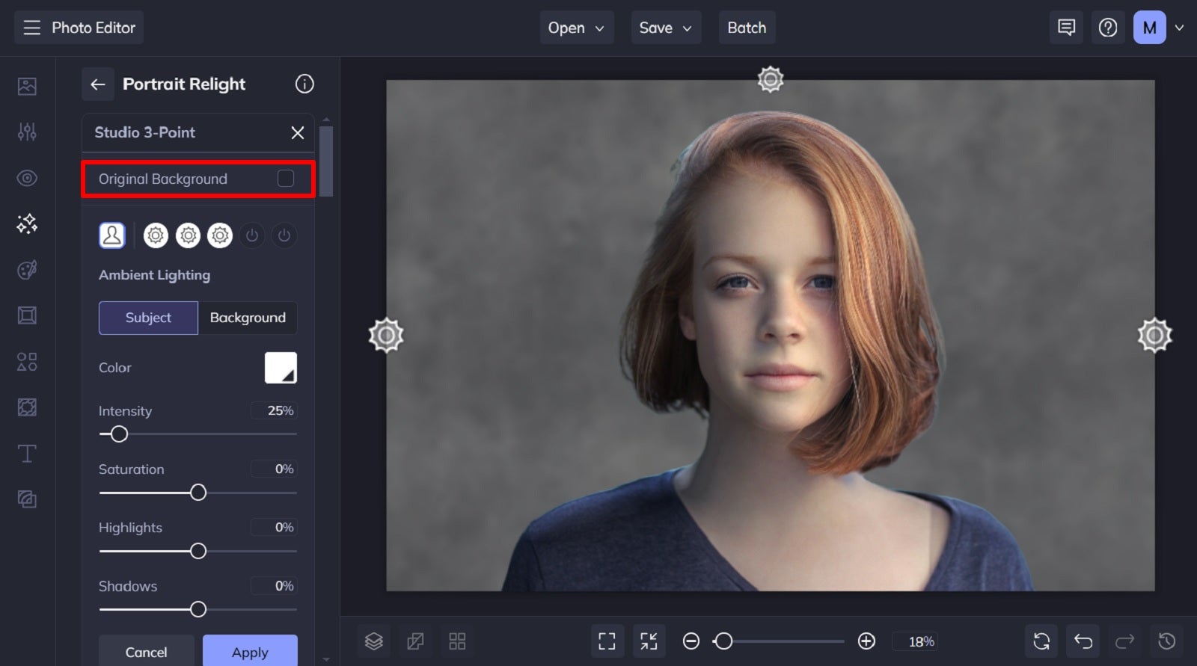Open the ambient Color swatch

(x=281, y=368)
